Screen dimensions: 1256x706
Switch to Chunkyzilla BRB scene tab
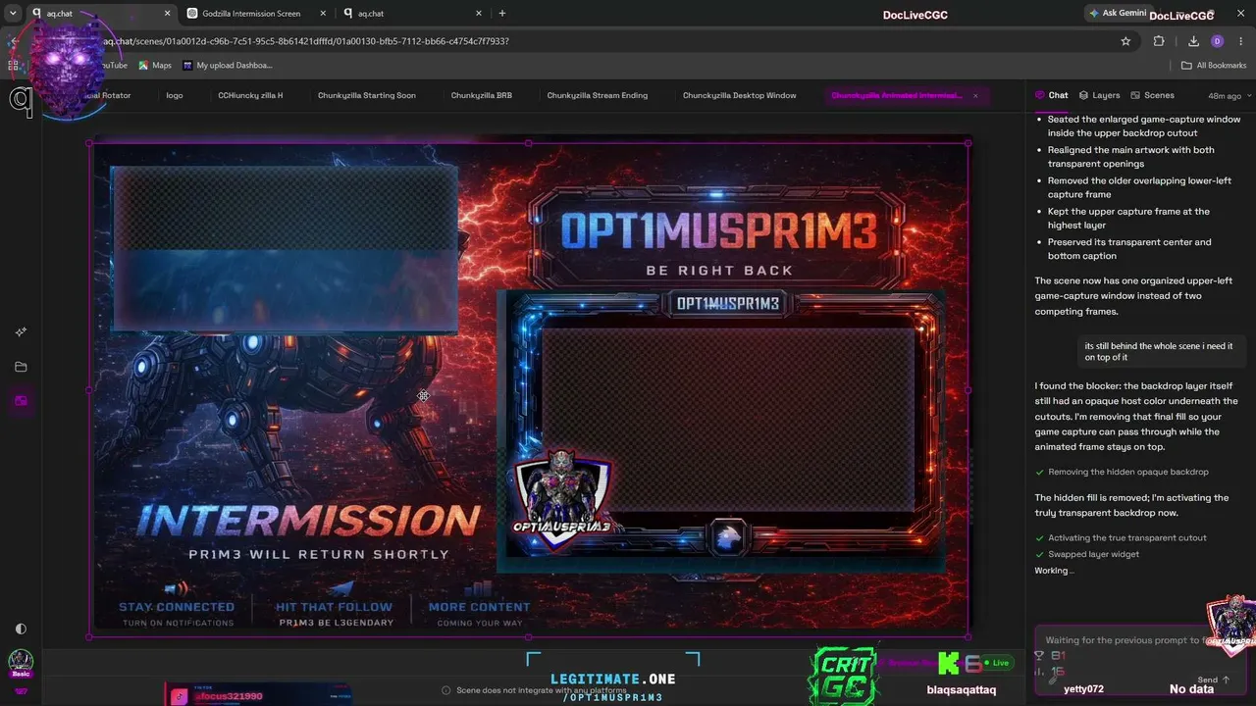coord(482,95)
